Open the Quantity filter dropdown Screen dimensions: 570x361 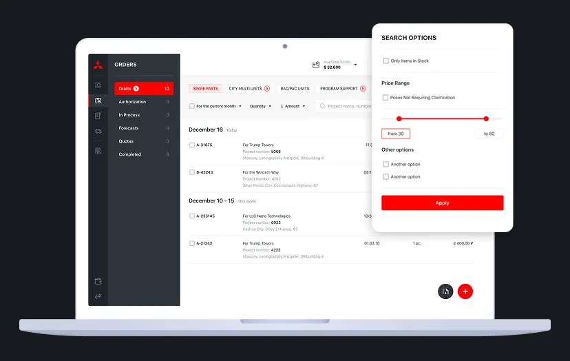click(260, 106)
